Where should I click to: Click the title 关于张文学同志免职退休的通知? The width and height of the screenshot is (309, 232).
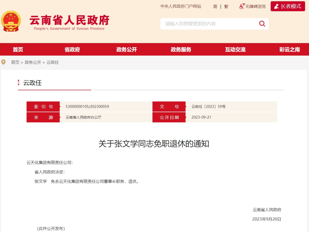click(154, 144)
